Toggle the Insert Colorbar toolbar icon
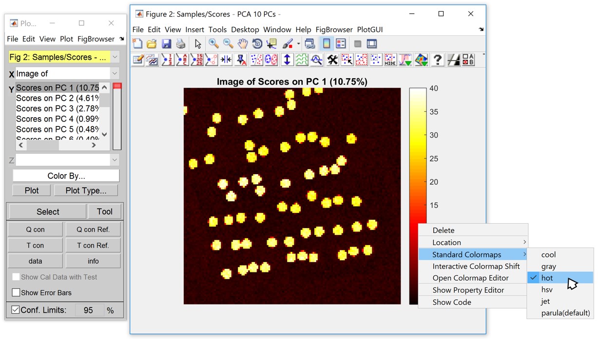Viewport: 598px width, 339px height. pyautogui.click(x=326, y=44)
